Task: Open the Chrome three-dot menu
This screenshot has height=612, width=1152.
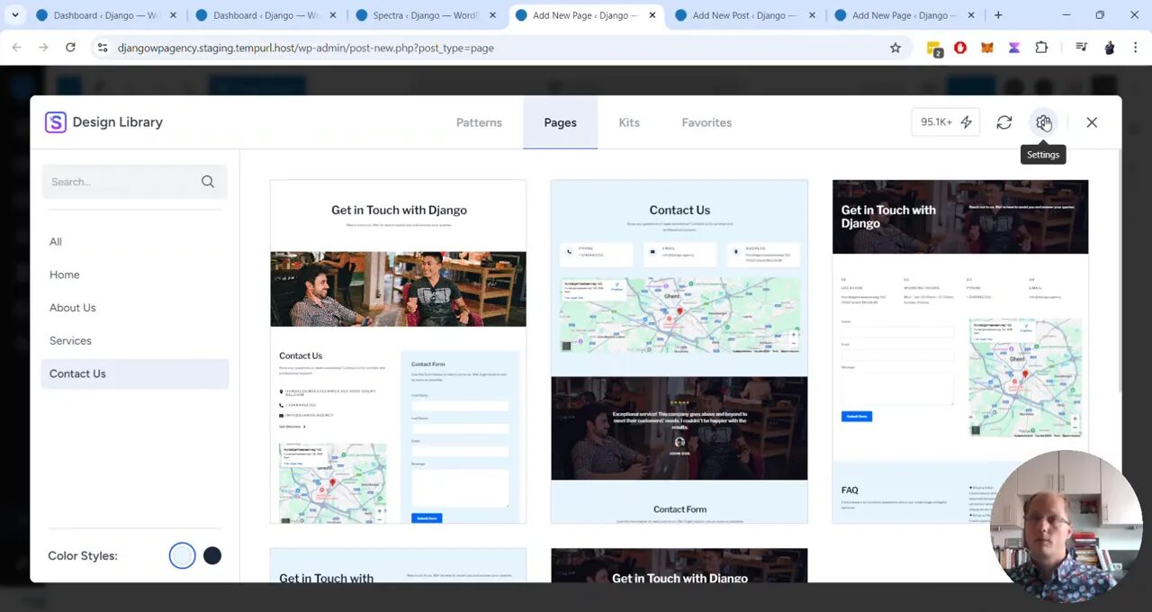Action: [x=1135, y=48]
